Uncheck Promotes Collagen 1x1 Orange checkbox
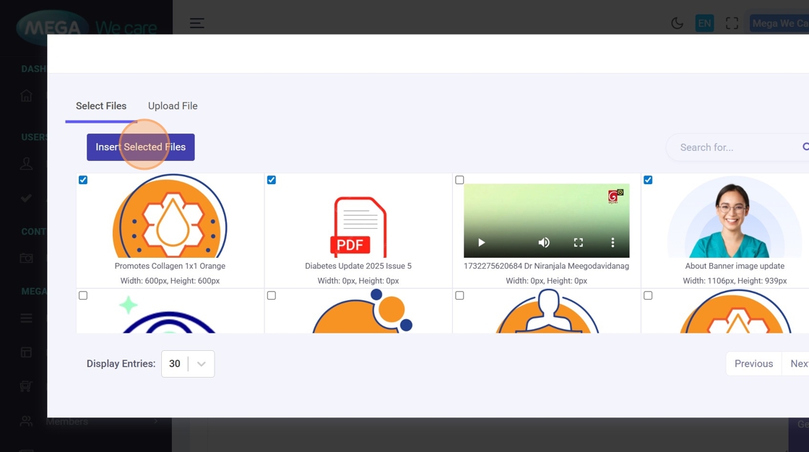Screen dimensions: 809x452 tap(83, 180)
